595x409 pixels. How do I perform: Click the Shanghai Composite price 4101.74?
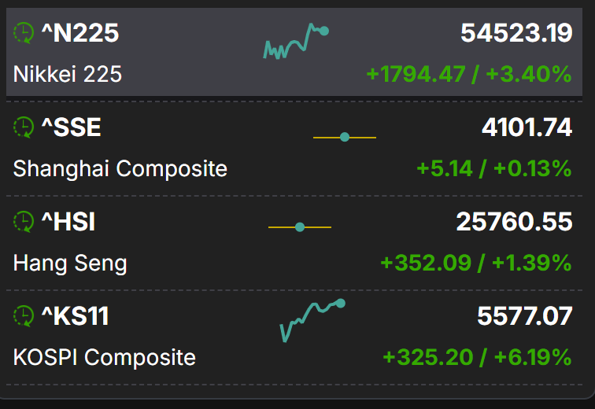tap(527, 127)
